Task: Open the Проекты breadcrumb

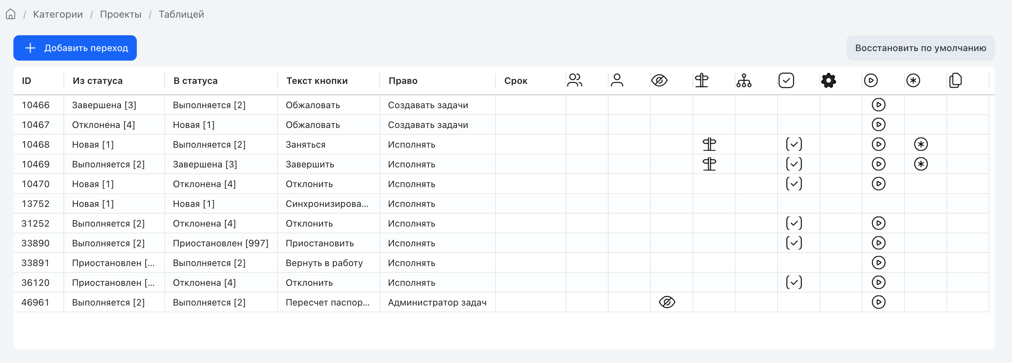Action: tap(121, 14)
